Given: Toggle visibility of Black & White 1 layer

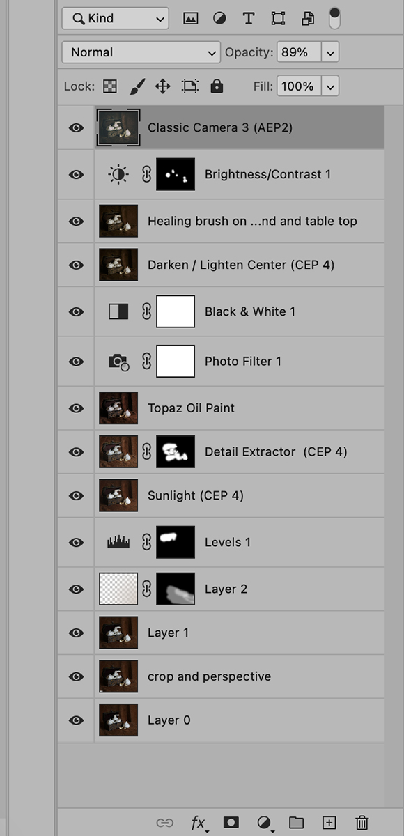Looking at the screenshot, I should point(77,311).
